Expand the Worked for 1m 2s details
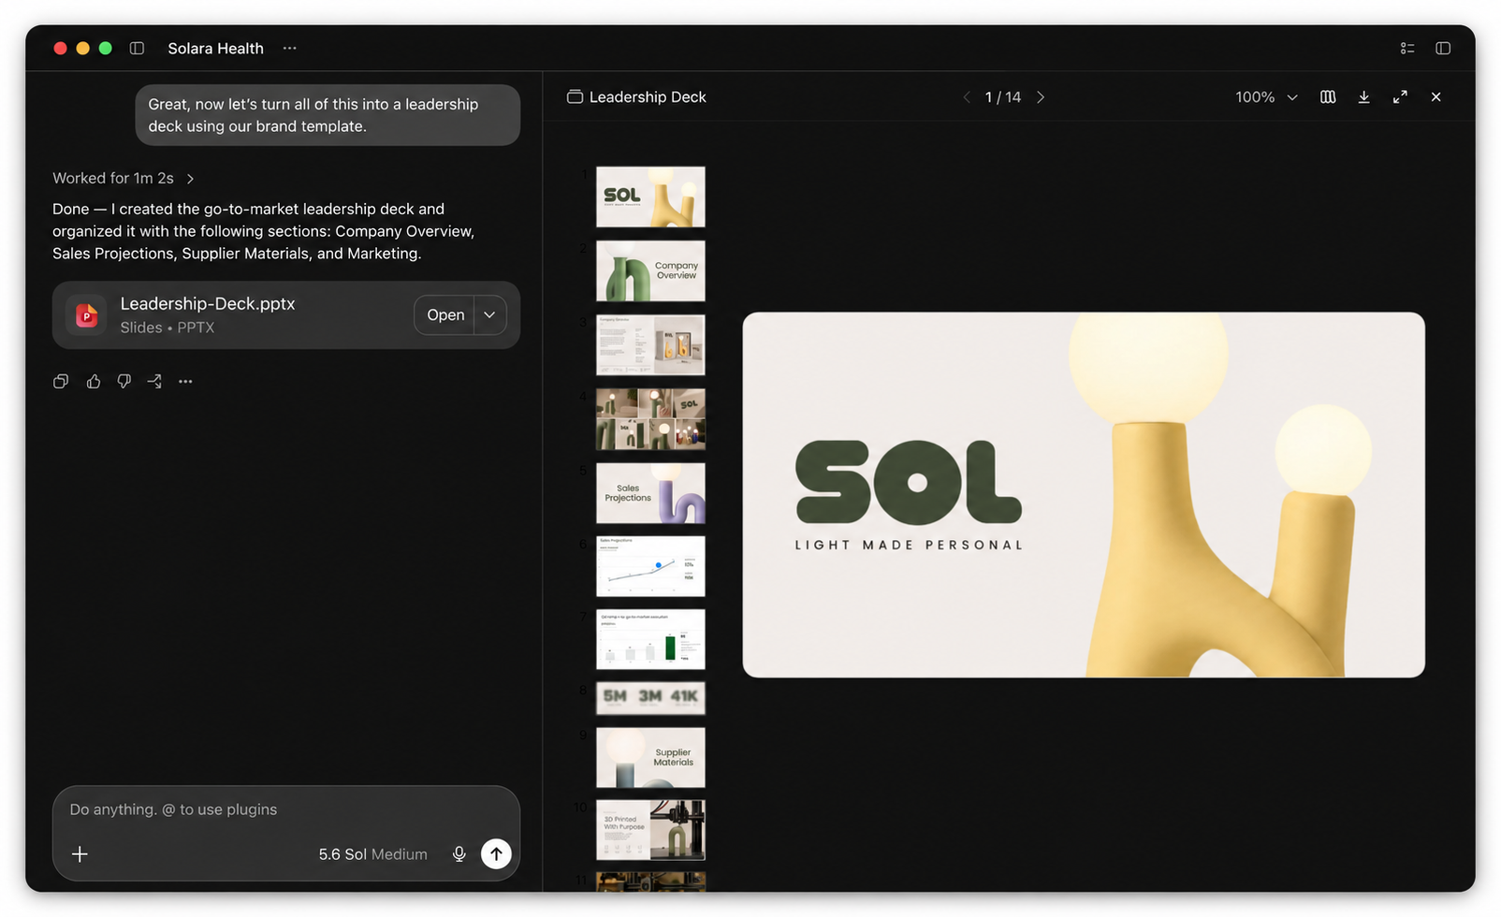Image resolution: width=1501 pixels, height=917 pixels. point(124,178)
